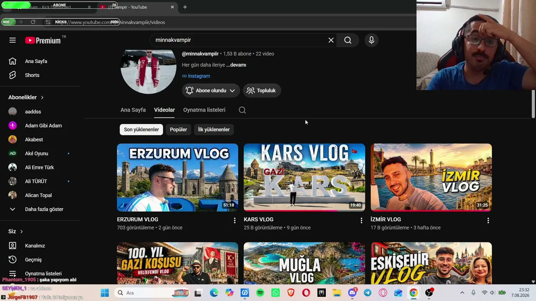Open the YouTube guide hamburger menu
536x301 pixels.
(13, 40)
